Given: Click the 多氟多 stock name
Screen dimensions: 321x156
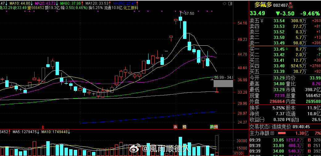Looking at the screenshot, I should 263,5.
